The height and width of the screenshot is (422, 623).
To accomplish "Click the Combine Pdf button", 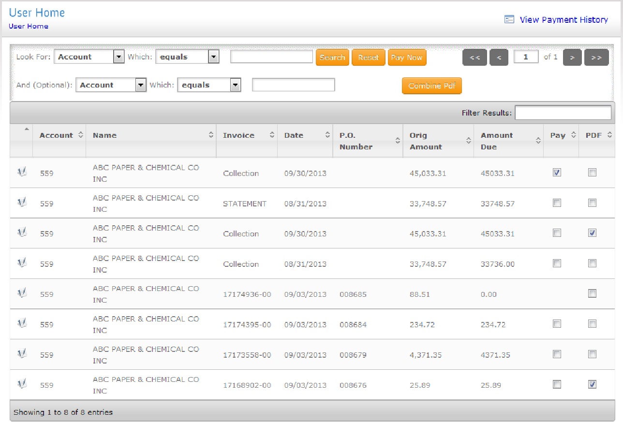I will tap(431, 86).
